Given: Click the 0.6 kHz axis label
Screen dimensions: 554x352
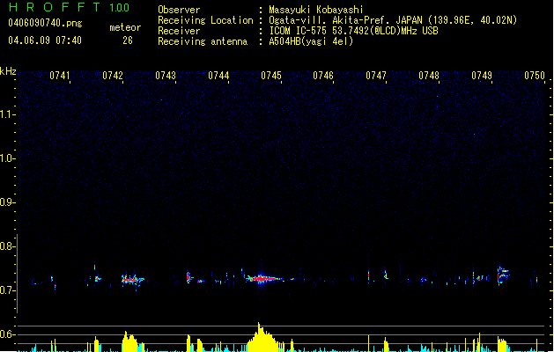Looking at the screenshot, I should tap(7, 334).
